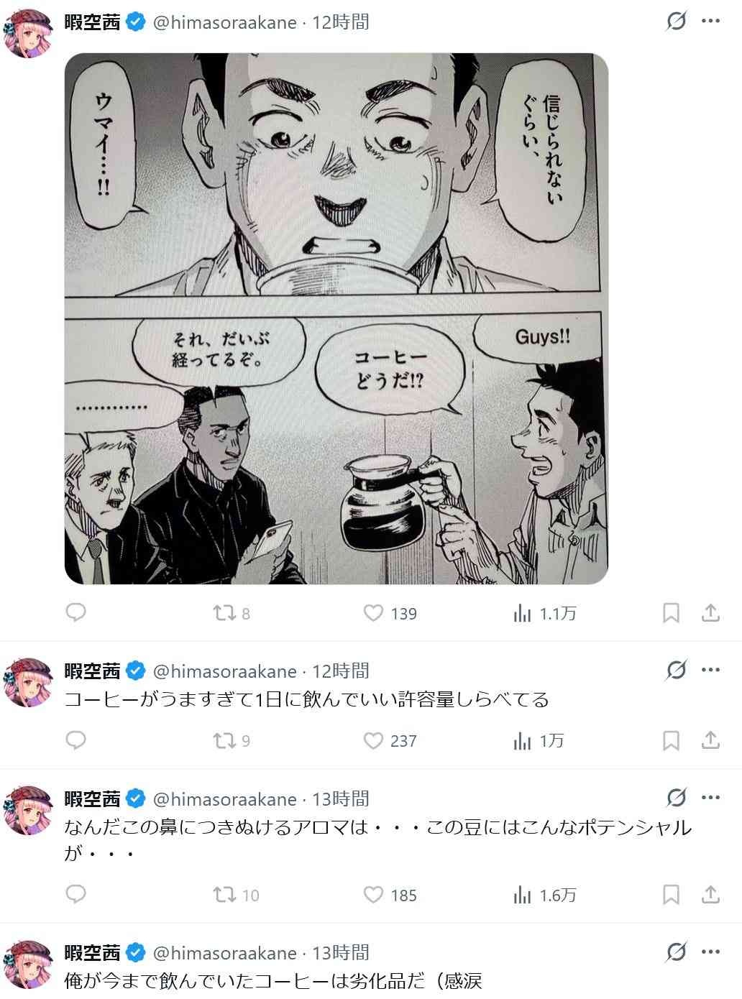Screen dimensions: 742x999
Task: Open the coffee manga image
Action: click(x=336, y=318)
